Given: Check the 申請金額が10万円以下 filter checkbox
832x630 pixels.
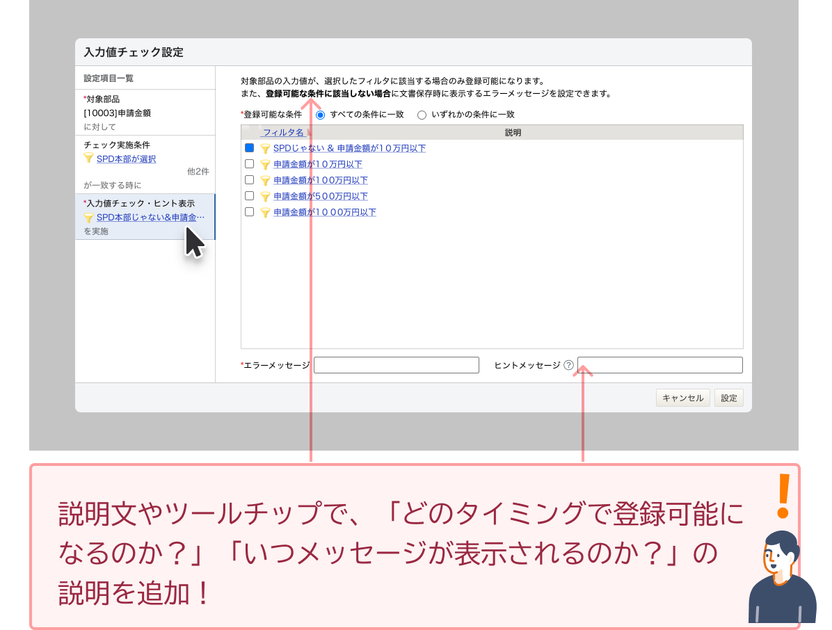Looking at the screenshot, I should pos(249,164).
